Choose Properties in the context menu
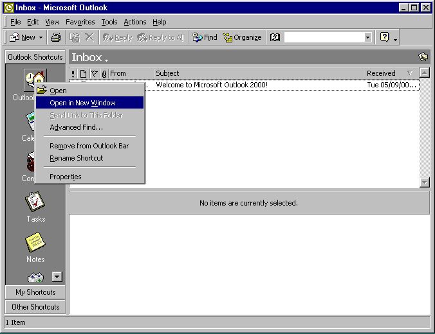Viewport: 435px width, 334px height. click(89, 177)
